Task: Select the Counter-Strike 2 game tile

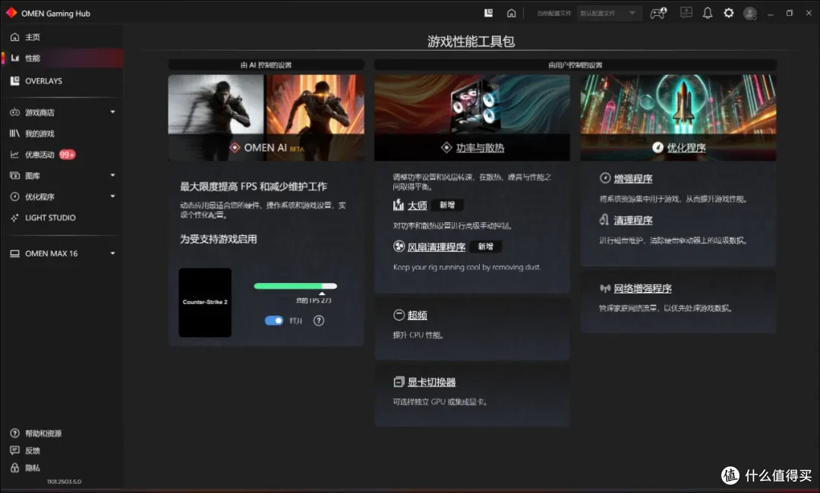Action: click(205, 303)
